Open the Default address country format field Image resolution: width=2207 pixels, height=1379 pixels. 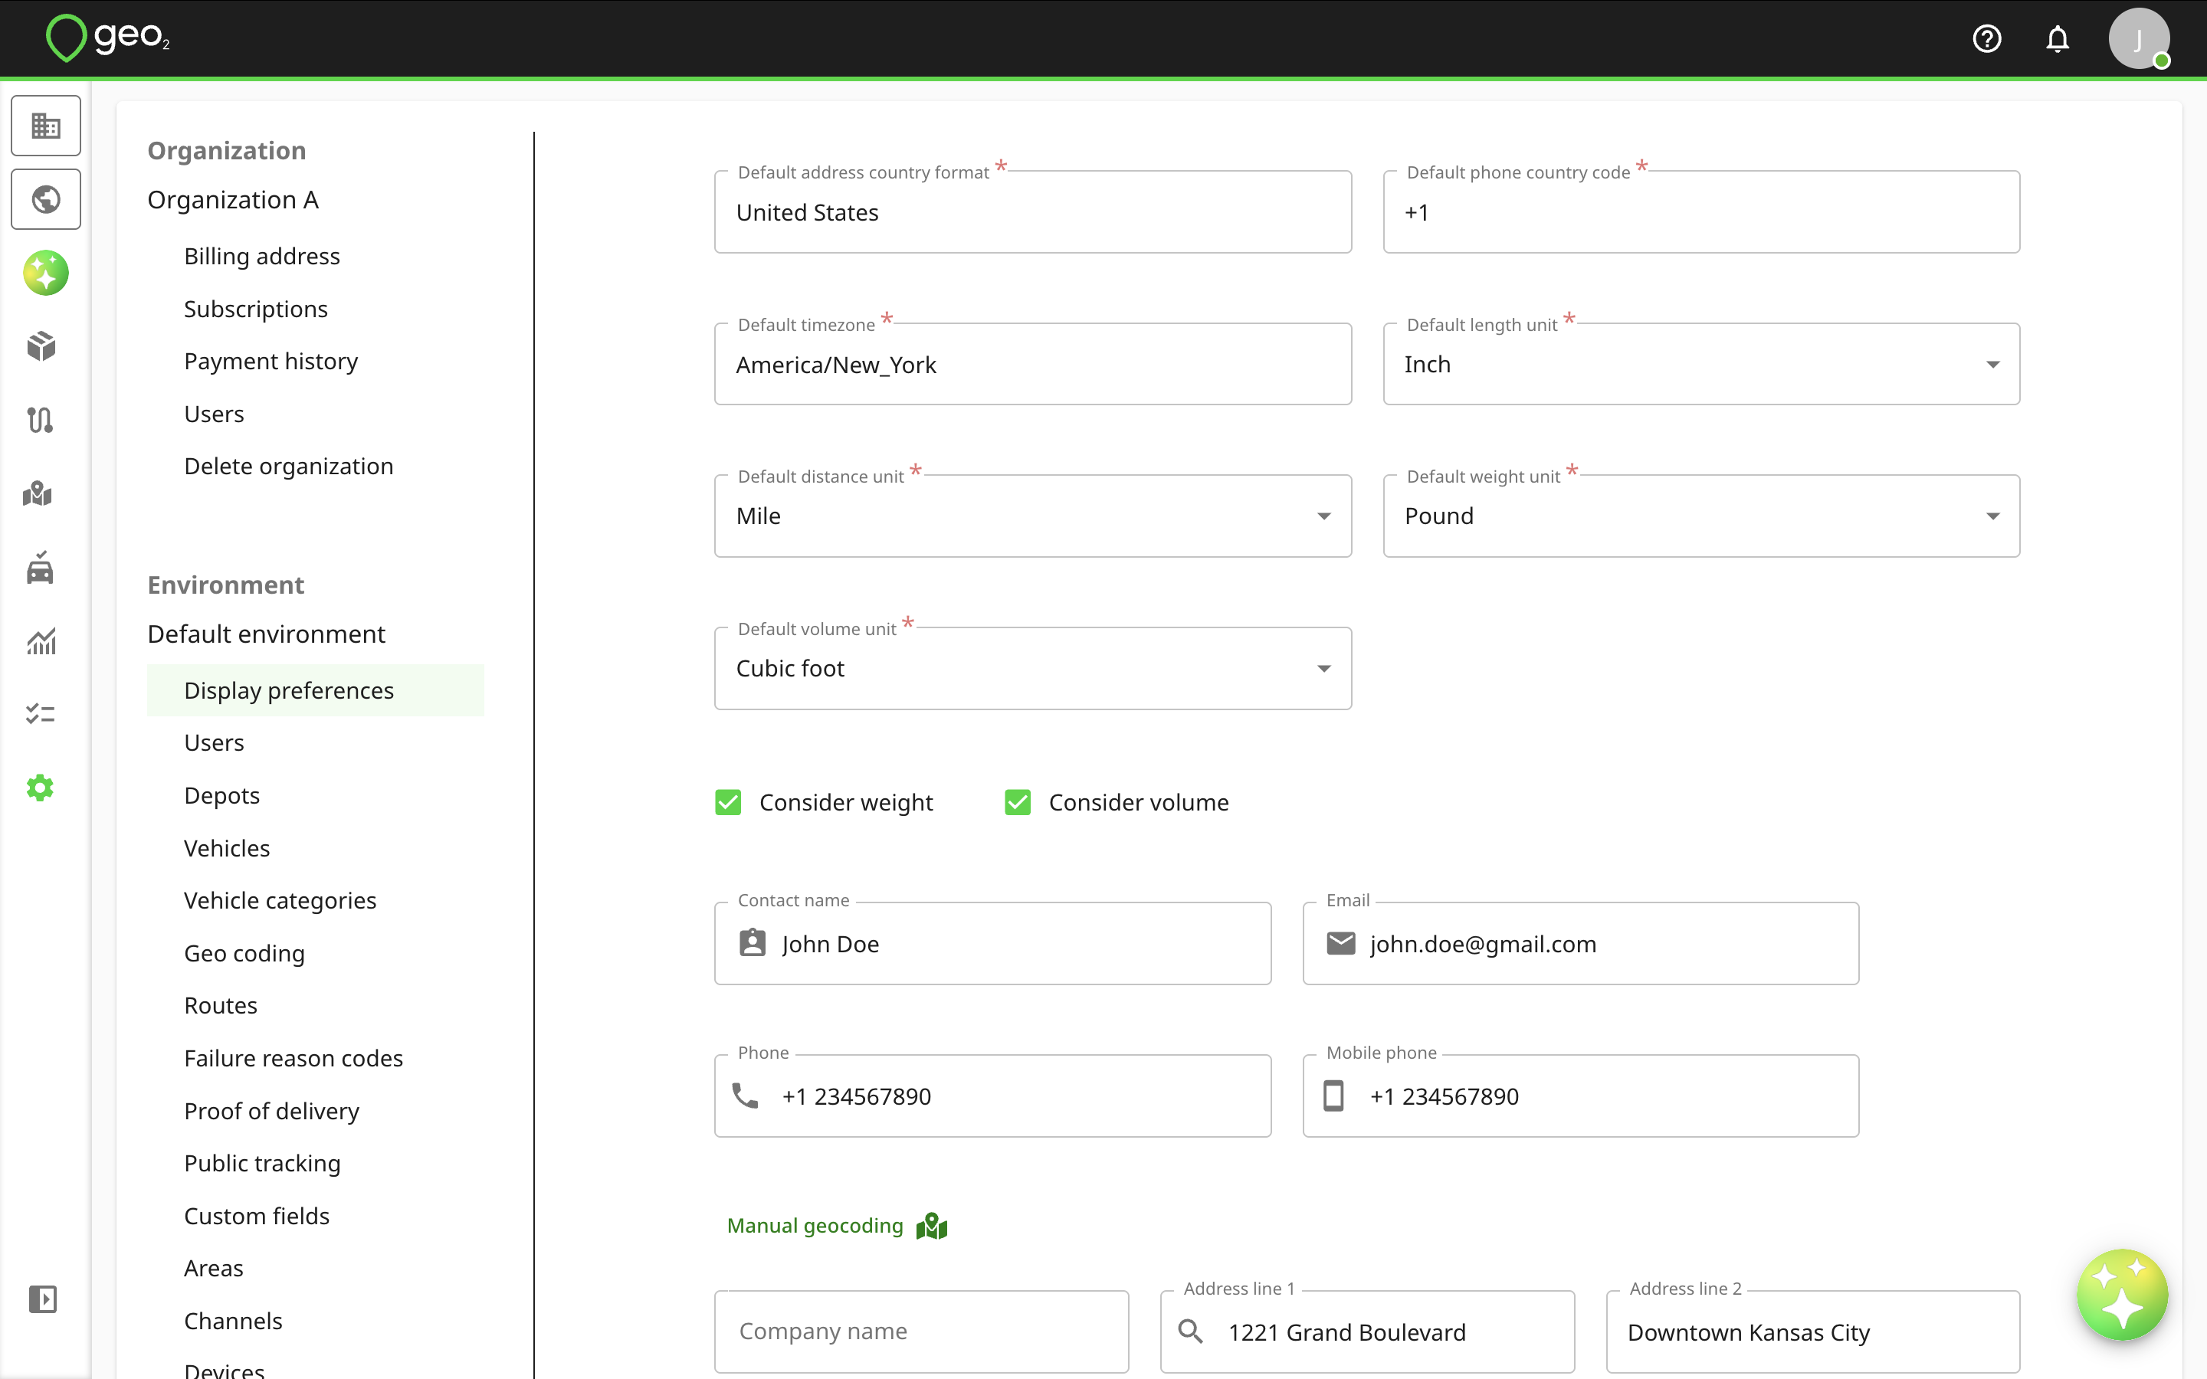(x=1032, y=211)
